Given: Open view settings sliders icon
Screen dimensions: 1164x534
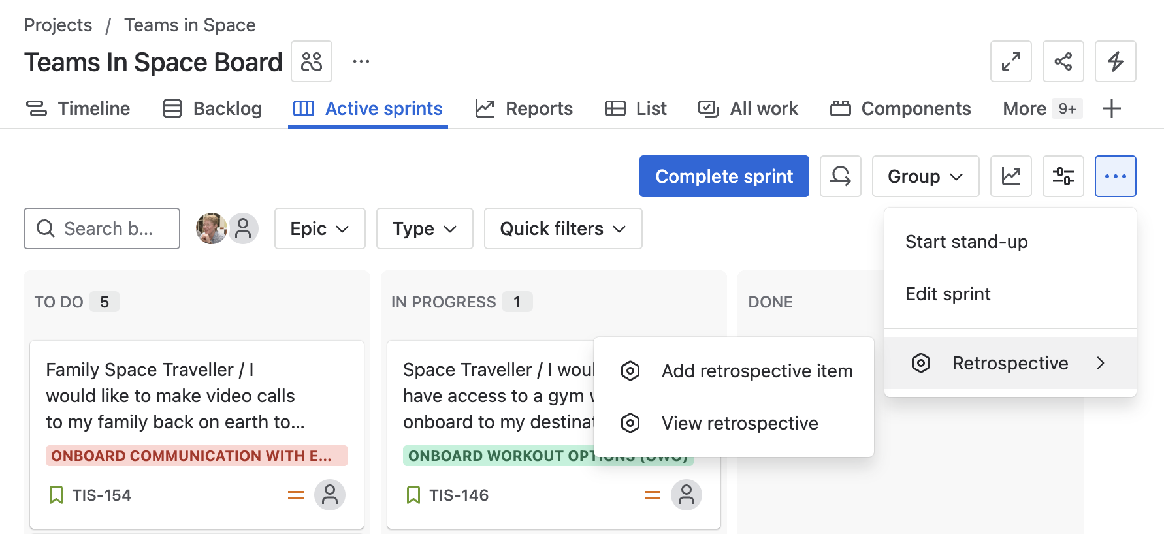Looking at the screenshot, I should pos(1063,176).
